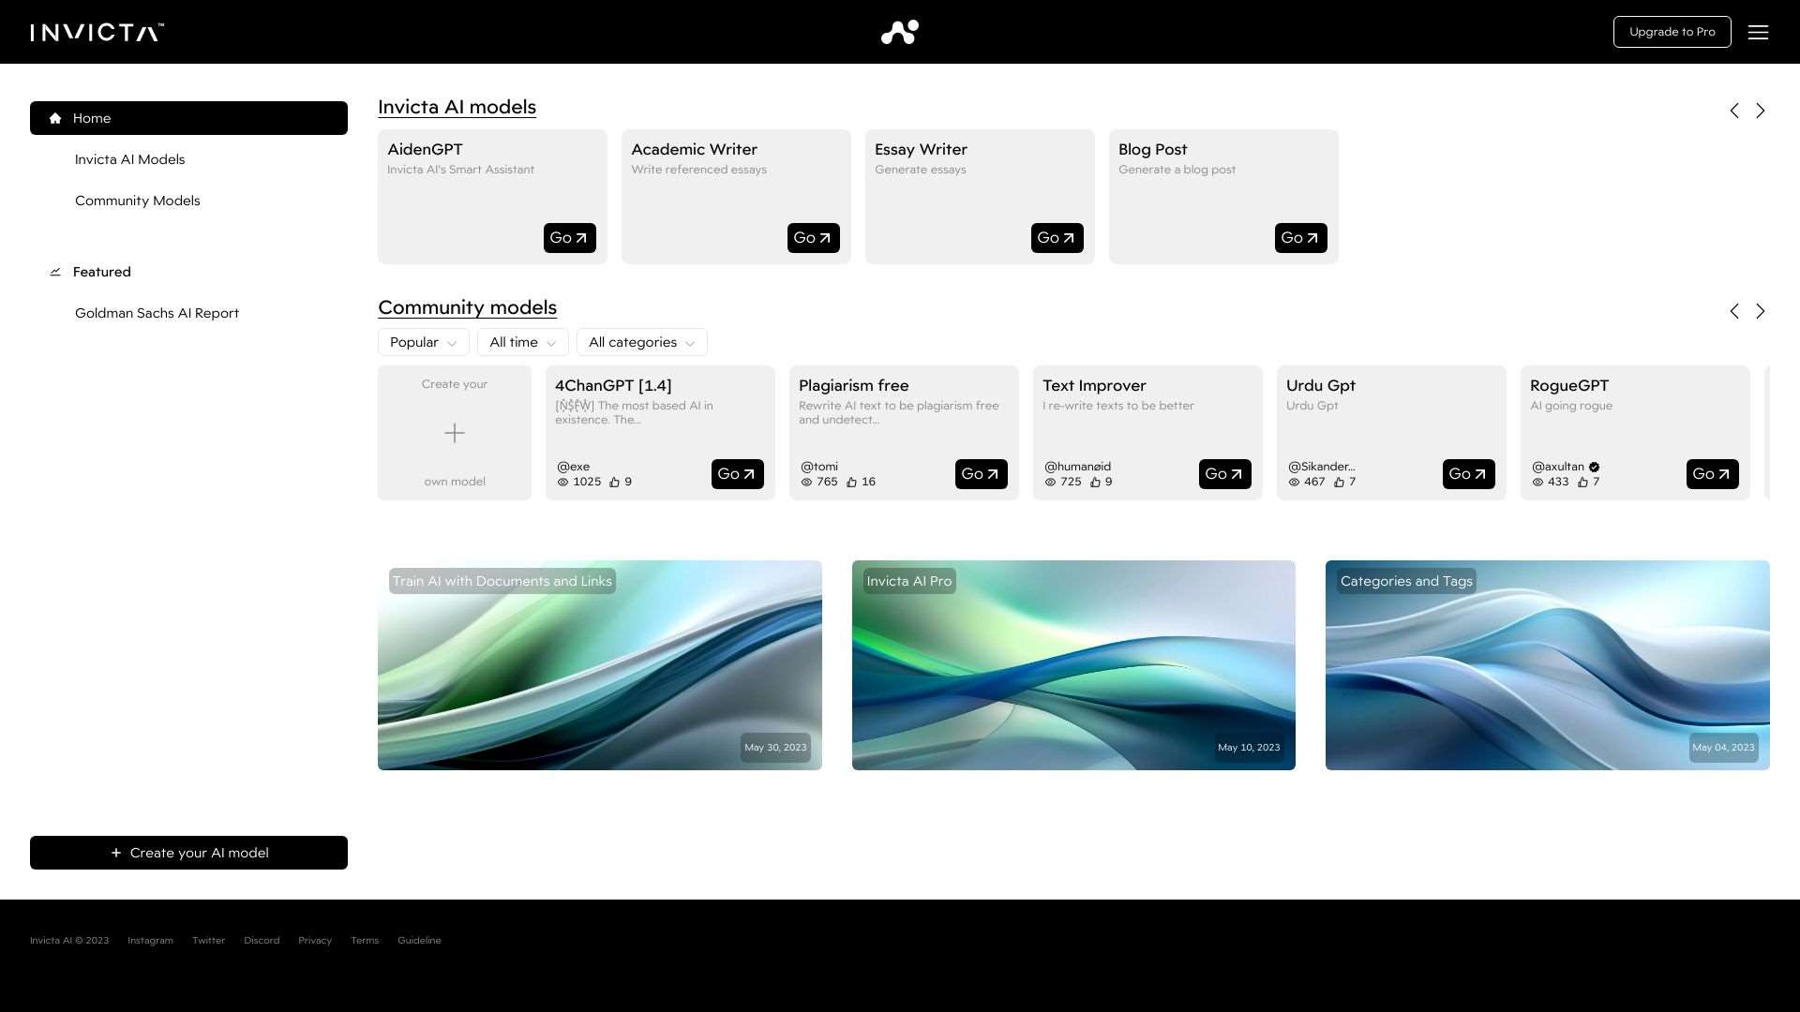Click the thumbs-up icon on 4ChanGPT

coord(615,483)
